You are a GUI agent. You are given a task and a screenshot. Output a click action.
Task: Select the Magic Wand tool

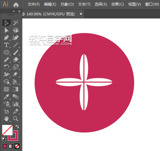point(16,23)
